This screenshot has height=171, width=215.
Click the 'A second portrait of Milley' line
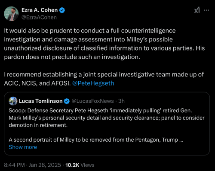[x=96, y=140]
